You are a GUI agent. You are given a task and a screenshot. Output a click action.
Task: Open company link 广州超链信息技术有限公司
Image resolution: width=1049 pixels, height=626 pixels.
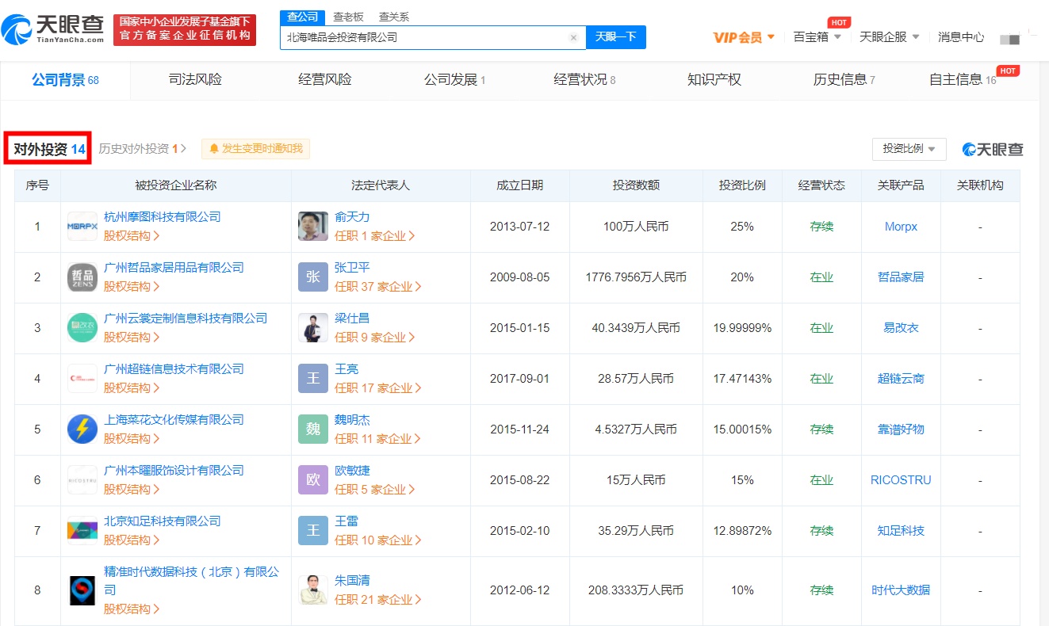174,369
